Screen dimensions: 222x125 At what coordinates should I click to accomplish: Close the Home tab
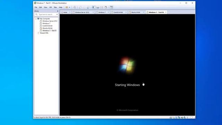[x=70, y=12]
